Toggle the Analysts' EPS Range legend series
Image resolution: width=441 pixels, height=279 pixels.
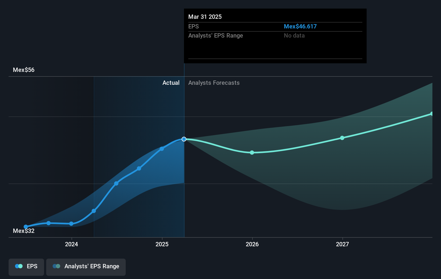tap(86, 267)
